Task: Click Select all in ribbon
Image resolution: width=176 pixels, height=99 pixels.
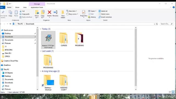Action: [103, 11]
